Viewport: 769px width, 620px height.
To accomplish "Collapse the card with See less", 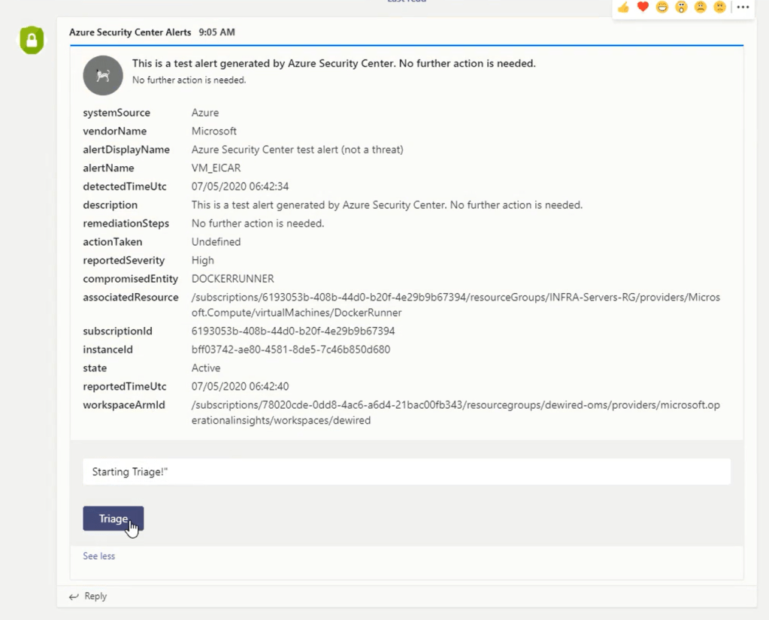I will pos(98,556).
